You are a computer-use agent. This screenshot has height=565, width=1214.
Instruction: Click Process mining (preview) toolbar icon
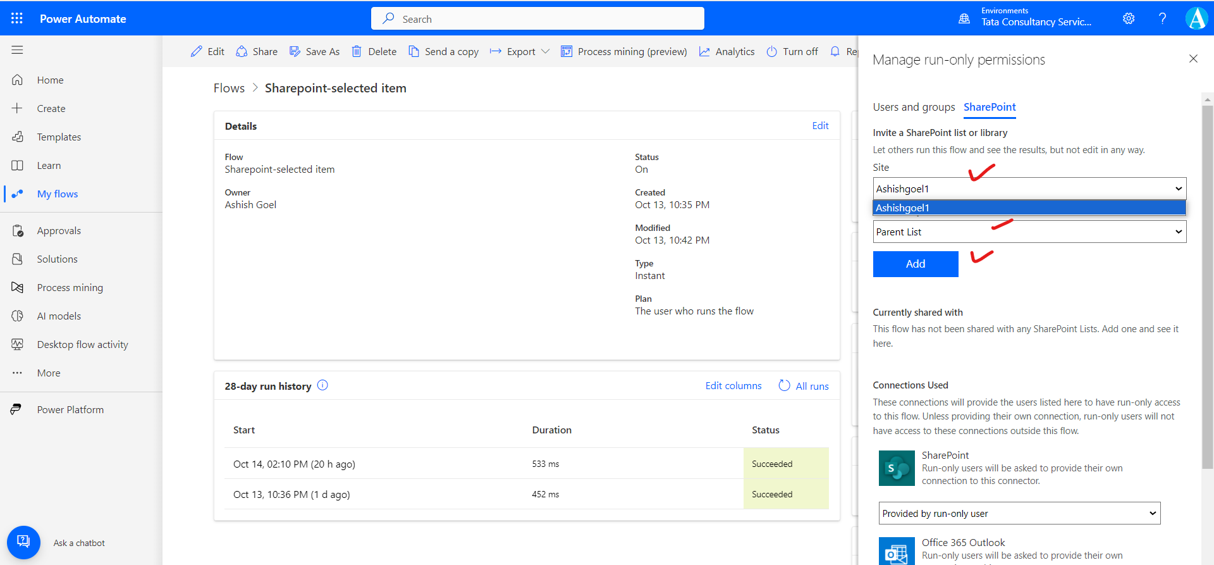(567, 52)
